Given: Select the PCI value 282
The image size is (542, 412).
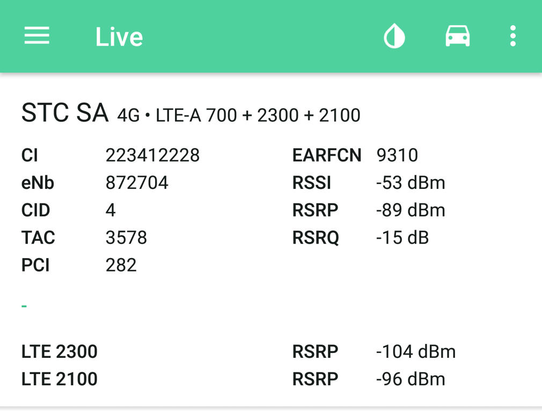Looking at the screenshot, I should (x=121, y=265).
